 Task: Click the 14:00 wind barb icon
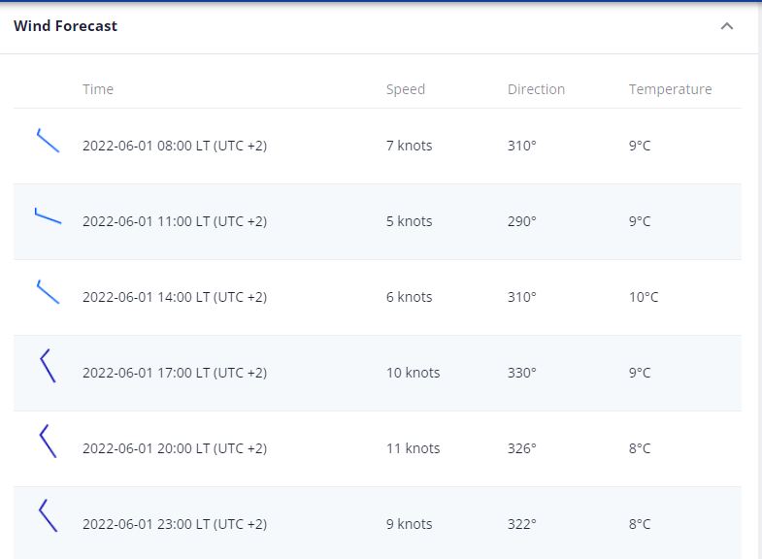[x=48, y=292]
